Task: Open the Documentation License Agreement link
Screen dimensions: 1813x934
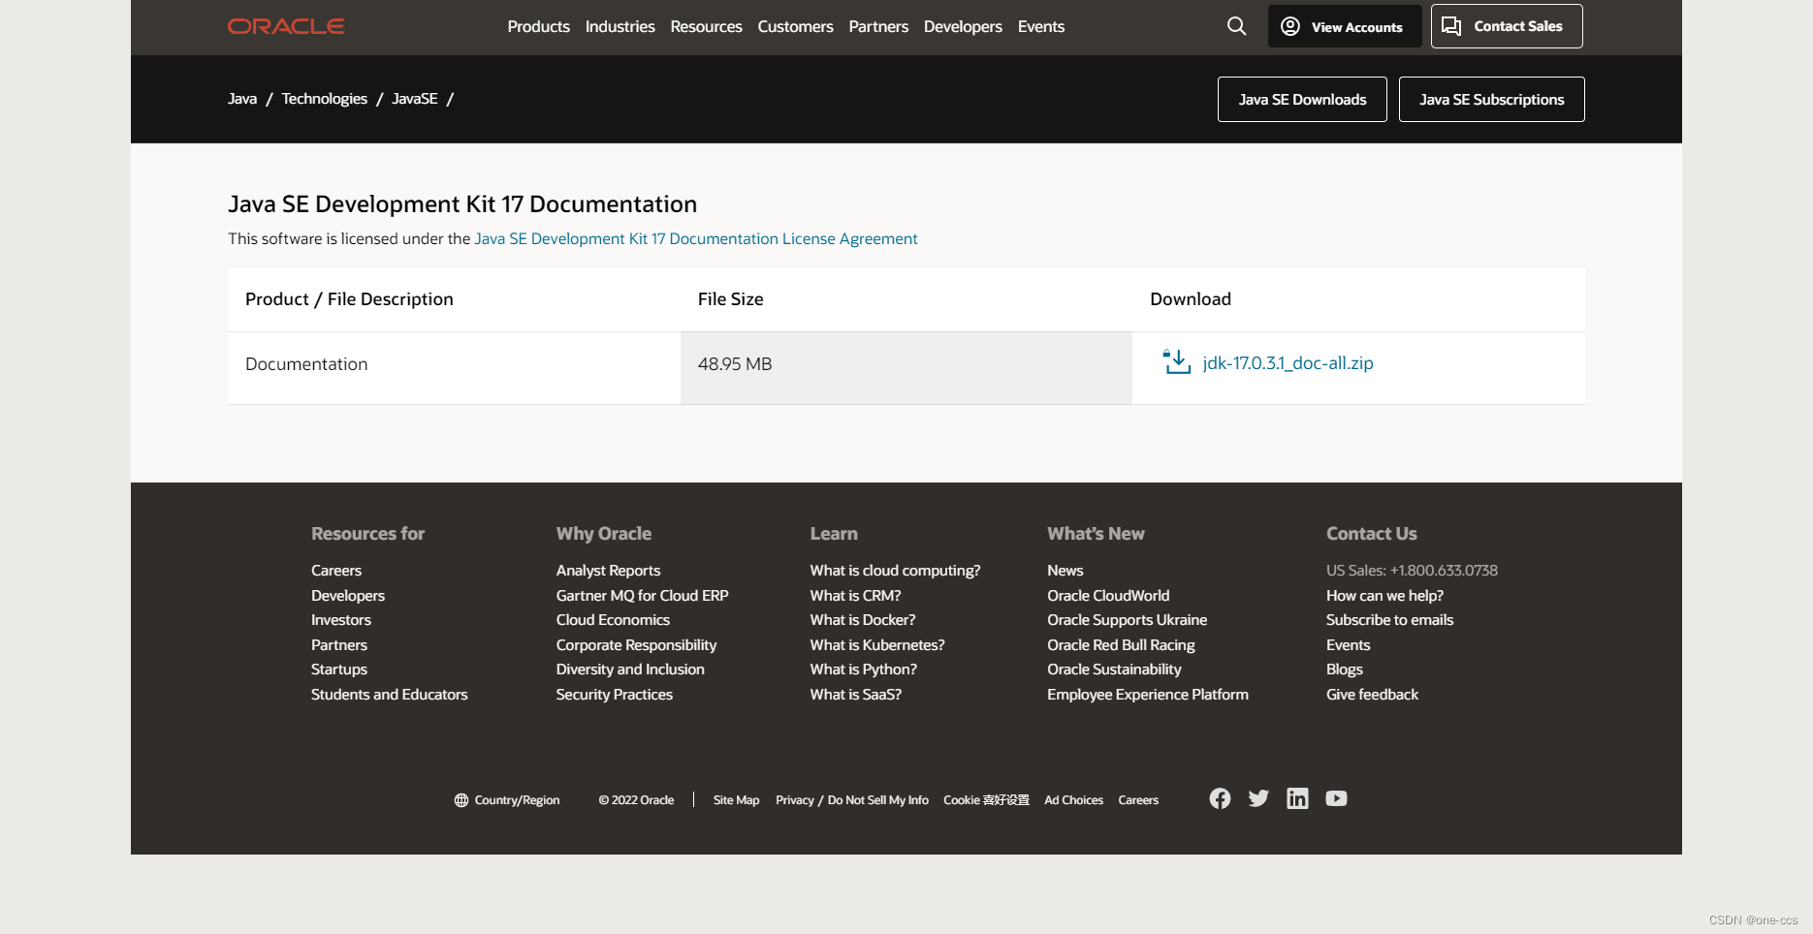Action: click(x=695, y=238)
